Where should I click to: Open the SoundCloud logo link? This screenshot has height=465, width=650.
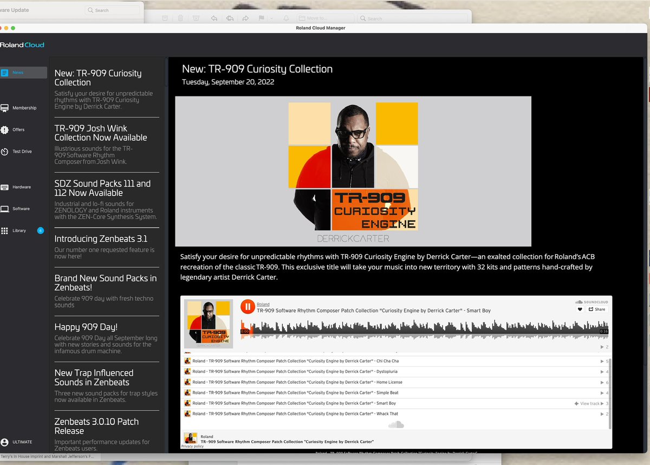[x=591, y=302]
